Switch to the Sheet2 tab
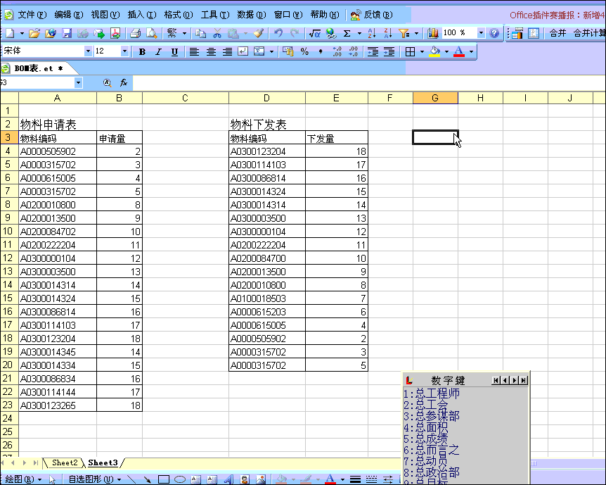 point(65,462)
